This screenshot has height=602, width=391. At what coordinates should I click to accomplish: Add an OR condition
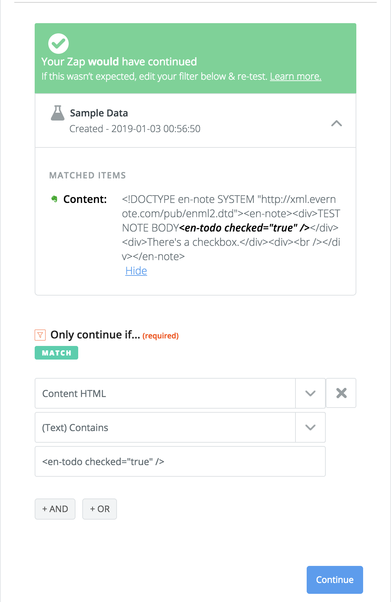pos(100,509)
